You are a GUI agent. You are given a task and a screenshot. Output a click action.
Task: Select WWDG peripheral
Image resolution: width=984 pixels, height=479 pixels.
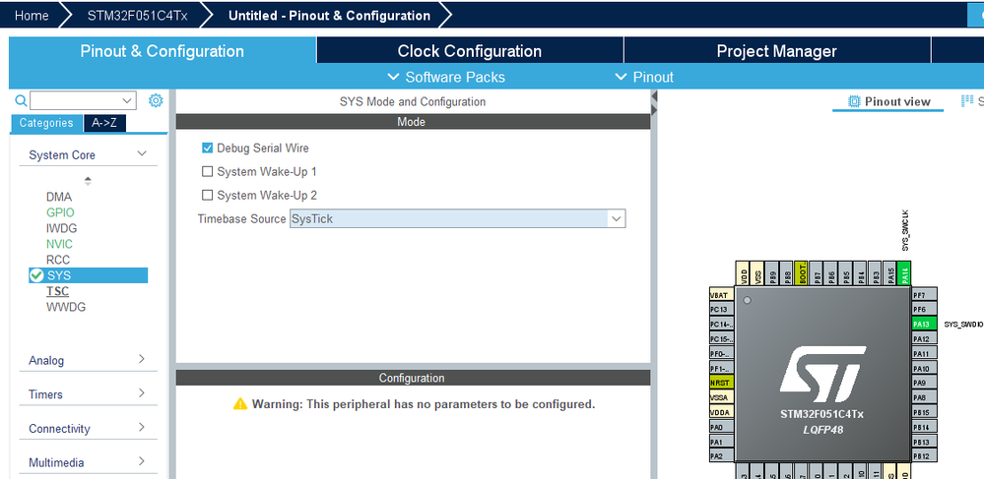[66, 307]
